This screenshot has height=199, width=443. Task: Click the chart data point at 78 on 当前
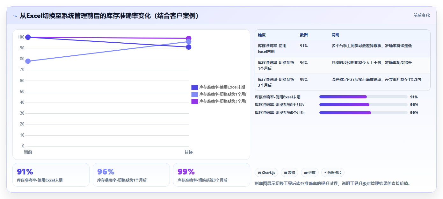point(28,61)
